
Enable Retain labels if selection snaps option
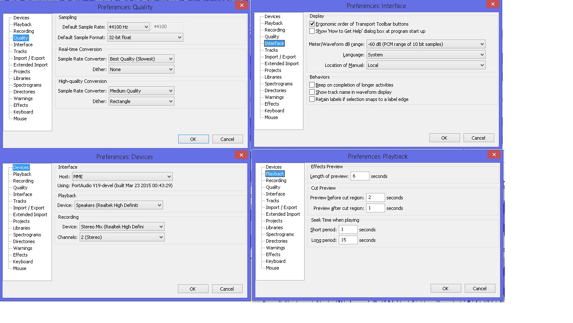click(x=312, y=99)
